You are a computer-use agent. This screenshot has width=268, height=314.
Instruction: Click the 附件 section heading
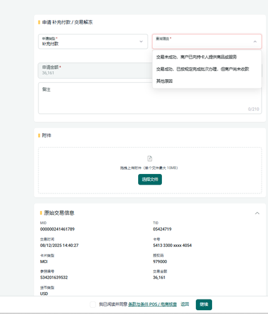pos(46,136)
